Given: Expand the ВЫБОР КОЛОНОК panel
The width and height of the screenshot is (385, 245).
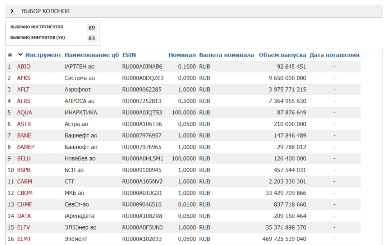Looking at the screenshot, I should [x=12, y=11].
